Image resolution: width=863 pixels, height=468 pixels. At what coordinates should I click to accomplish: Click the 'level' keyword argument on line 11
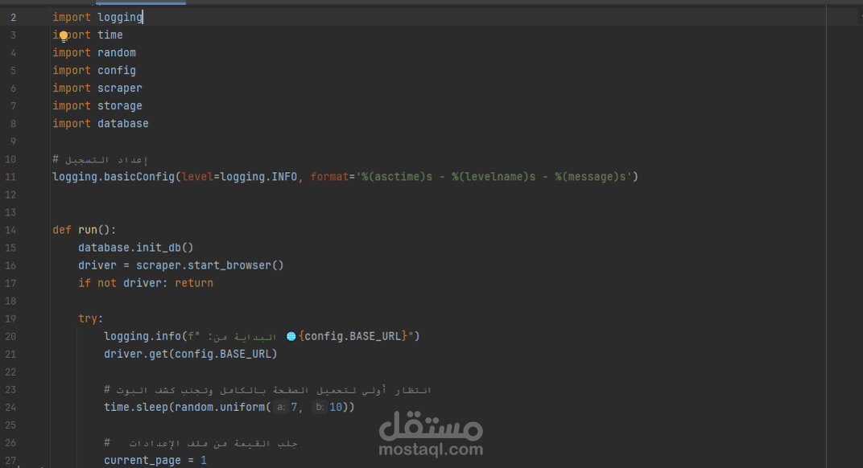click(x=197, y=177)
